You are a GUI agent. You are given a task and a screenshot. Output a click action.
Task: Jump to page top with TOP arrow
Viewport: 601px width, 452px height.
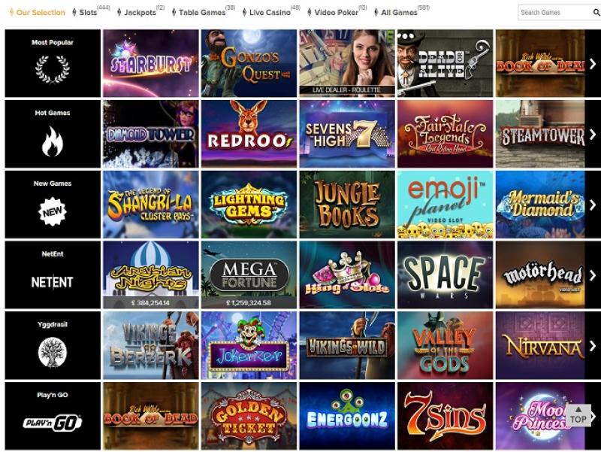tap(578, 415)
